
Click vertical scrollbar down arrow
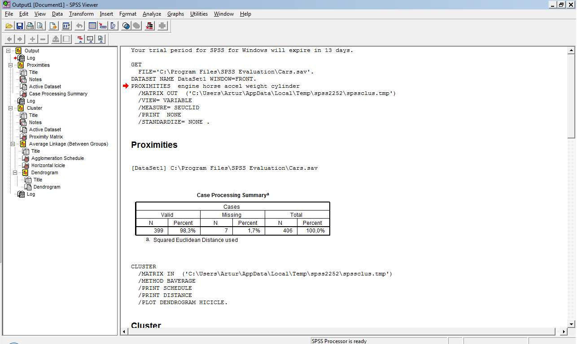[x=572, y=324]
